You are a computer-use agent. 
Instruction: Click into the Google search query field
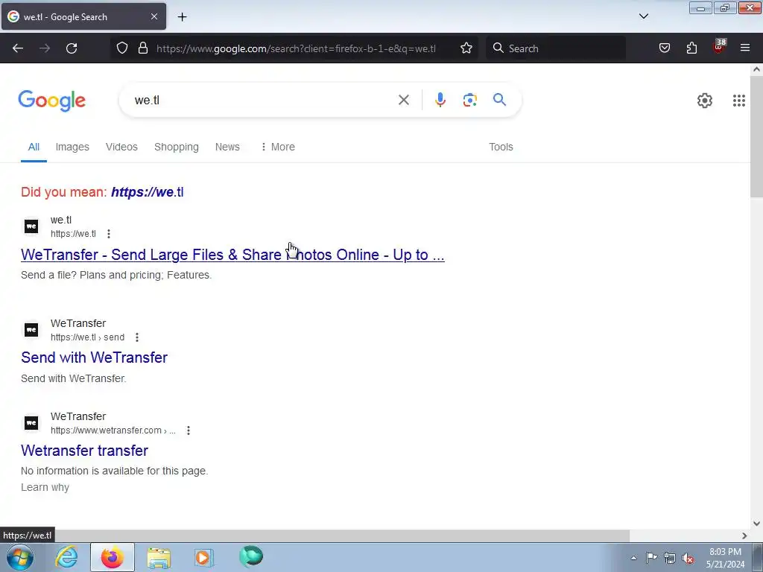point(263,101)
